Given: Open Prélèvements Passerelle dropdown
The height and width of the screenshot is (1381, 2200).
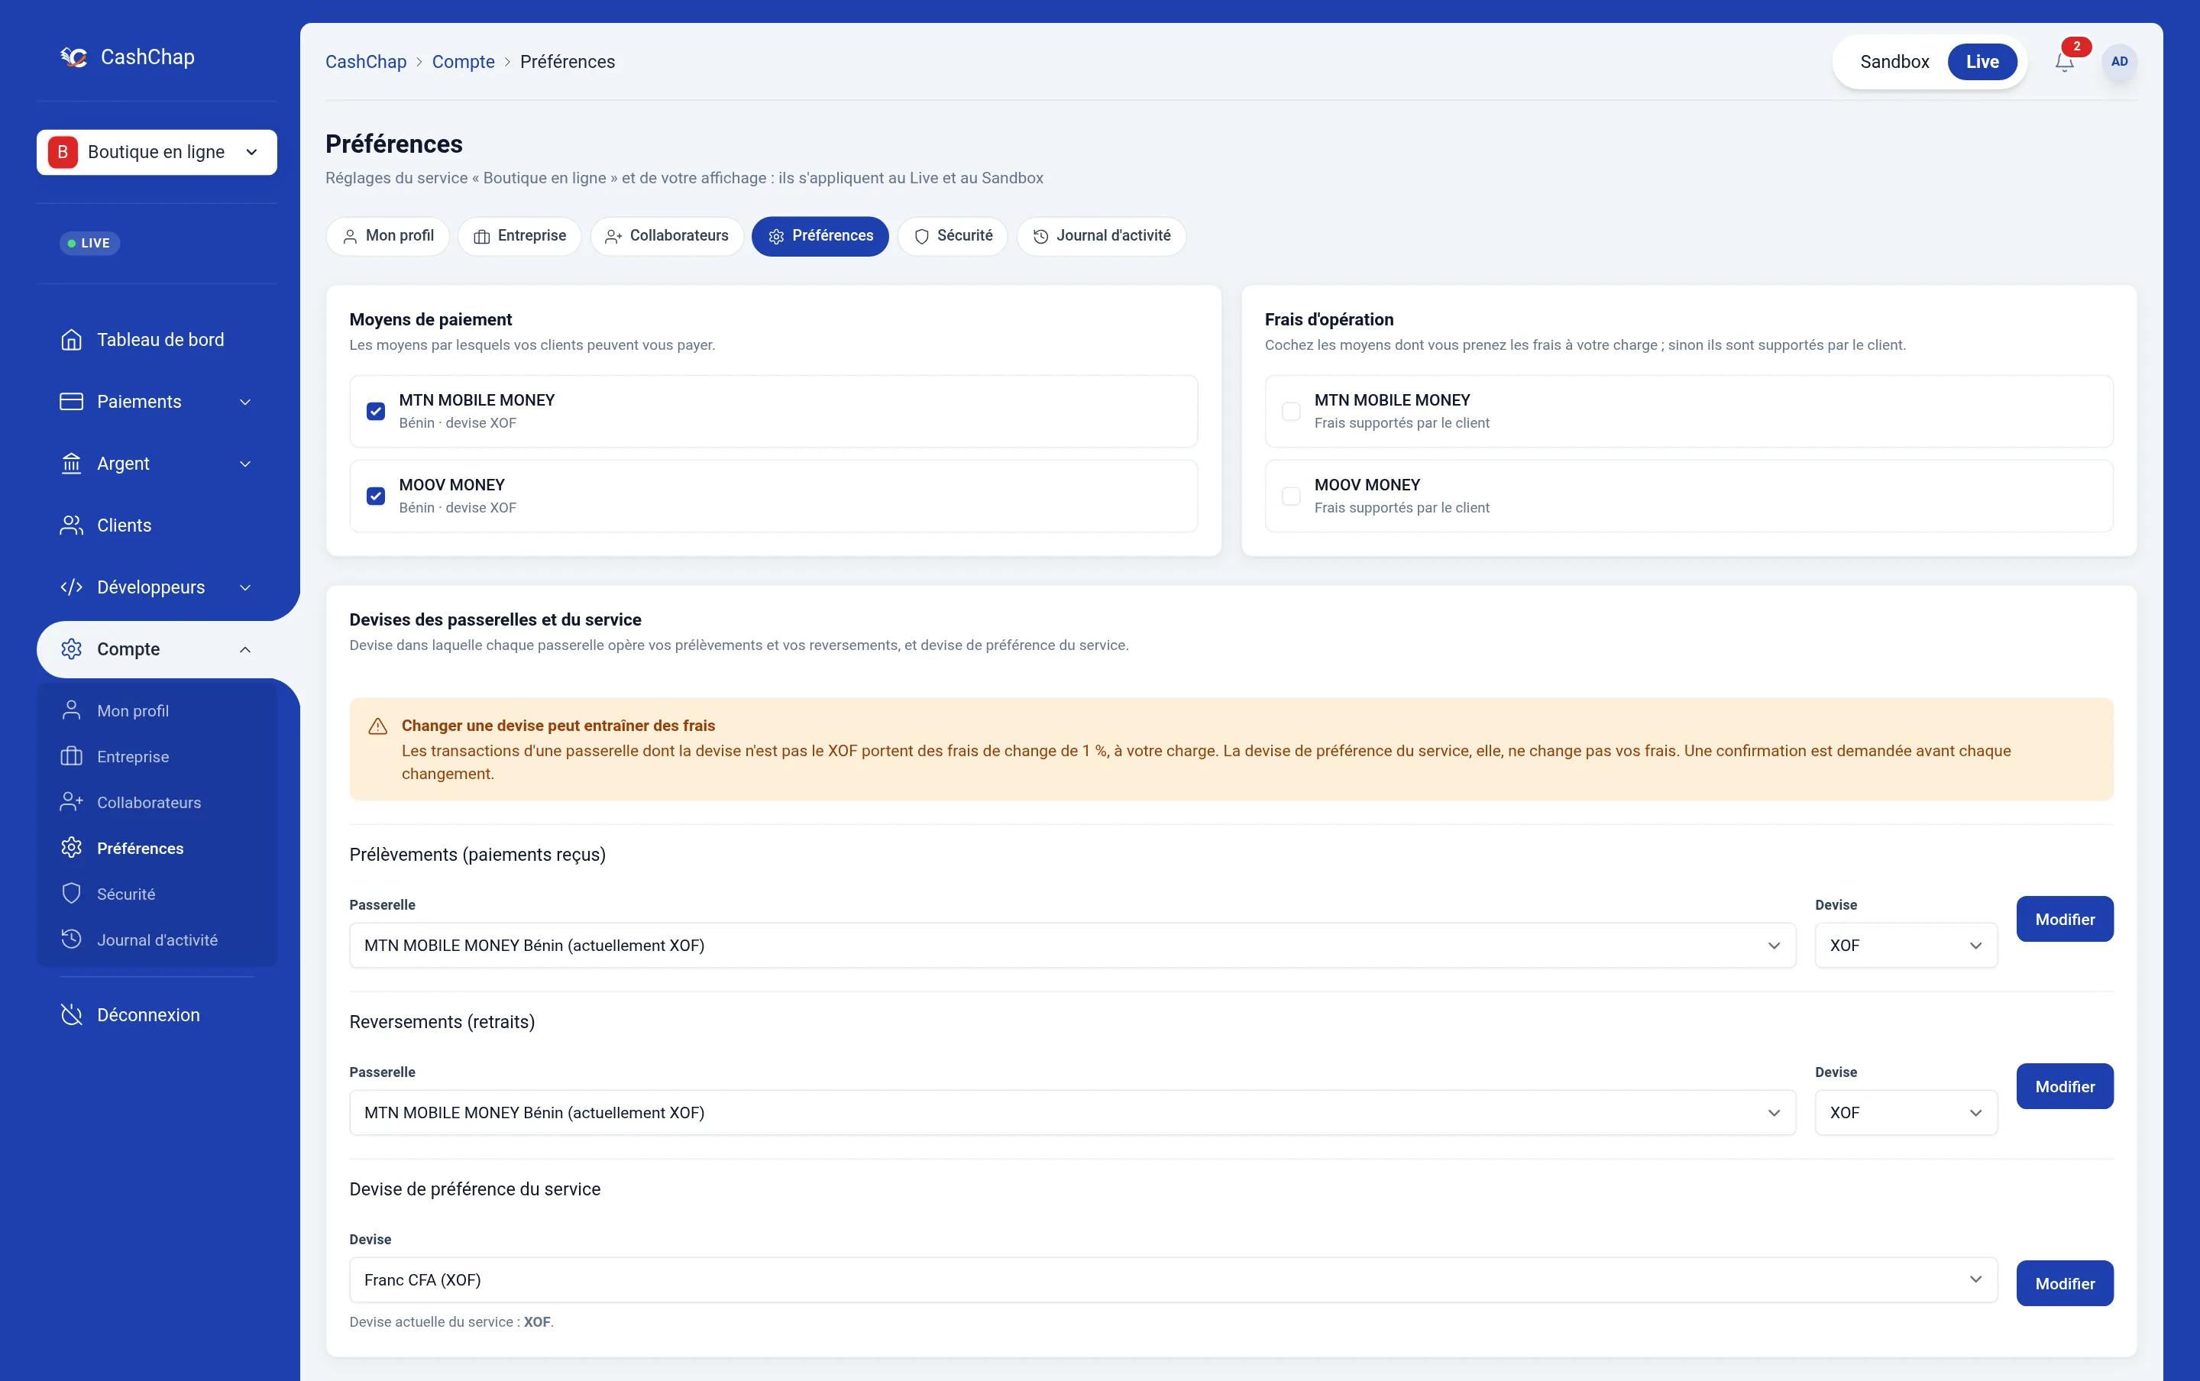Looking at the screenshot, I should point(1072,946).
